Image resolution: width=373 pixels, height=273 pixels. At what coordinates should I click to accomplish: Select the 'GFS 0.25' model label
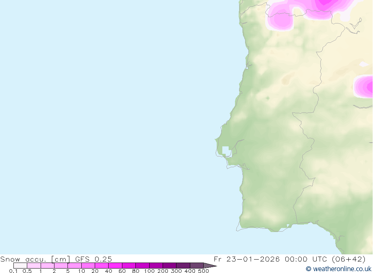pyautogui.click(x=94, y=259)
